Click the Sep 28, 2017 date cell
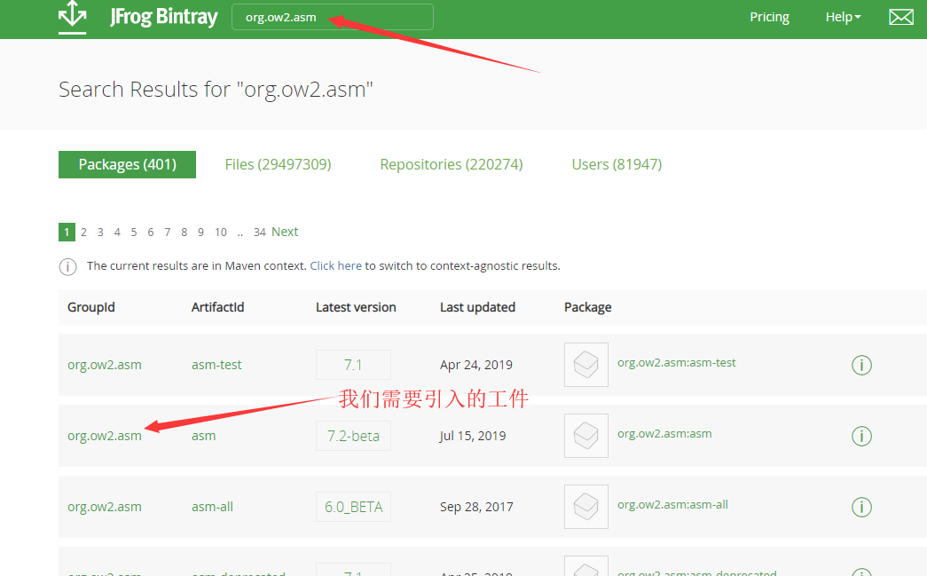Viewport: 927px width, 576px height. (x=476, y=507)
